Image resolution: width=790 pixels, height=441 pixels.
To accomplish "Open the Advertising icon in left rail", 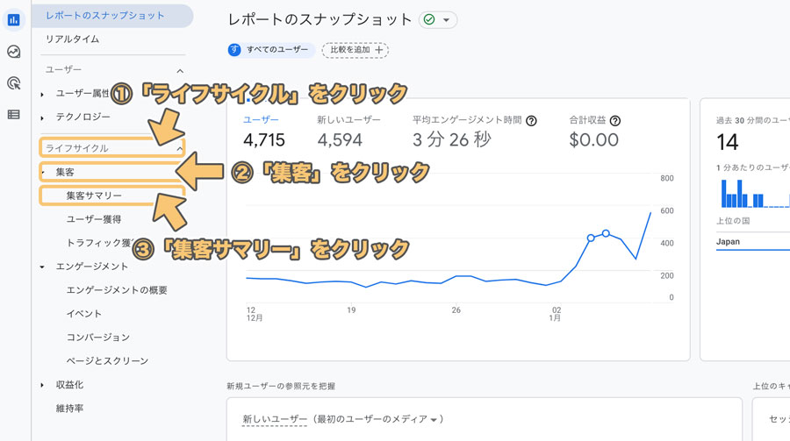I will [13, 83].
